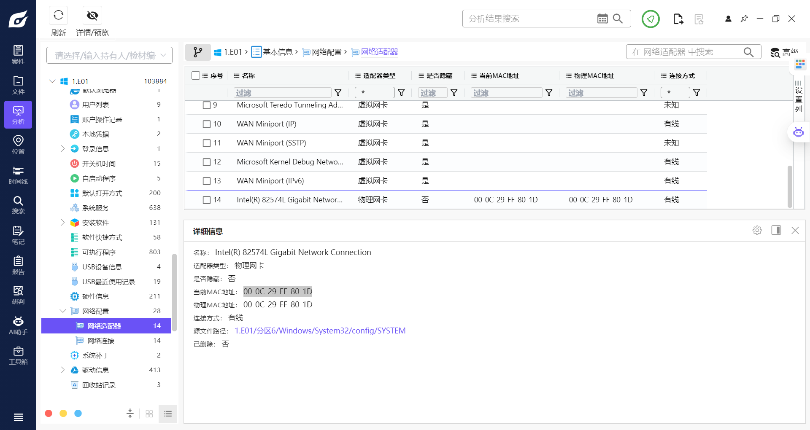The image size is (810, 430).
Task: Click the colorful grid apps icon
Action: click(800, 64)
